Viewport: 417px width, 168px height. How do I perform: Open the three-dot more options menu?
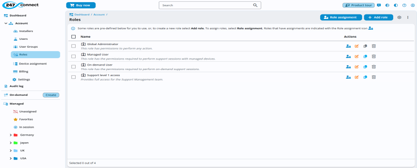408,17
